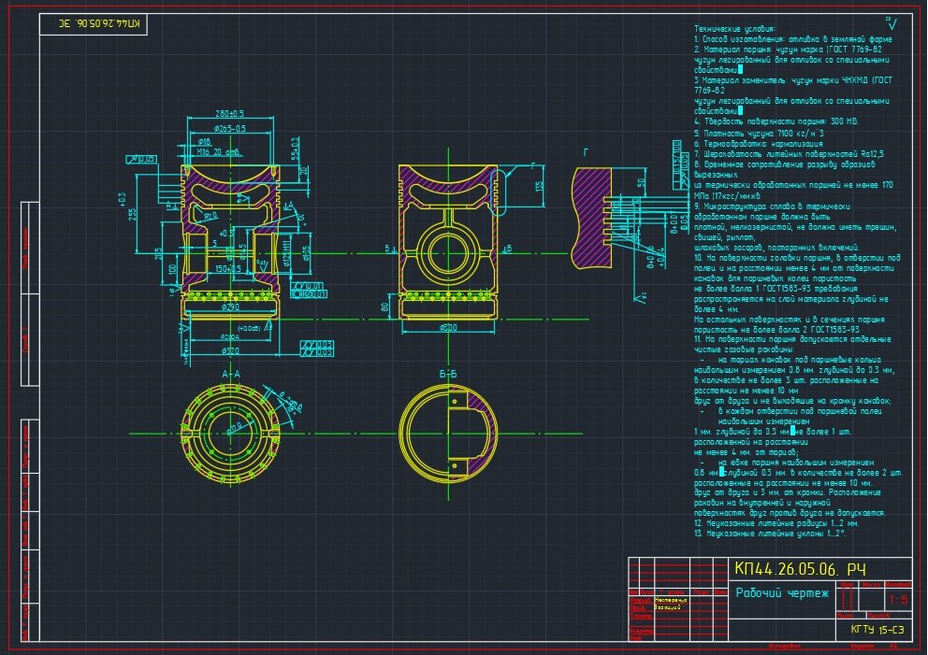Select the Б-Б half-section circular view
The image size is (928, 655).
[448, 433]
